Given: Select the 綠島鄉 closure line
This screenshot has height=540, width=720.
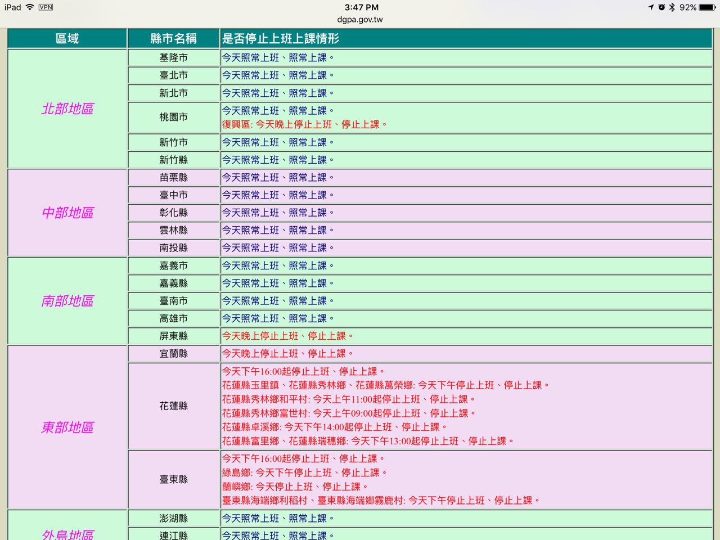Looking at the screenshot, I should (x=305, y=473).
